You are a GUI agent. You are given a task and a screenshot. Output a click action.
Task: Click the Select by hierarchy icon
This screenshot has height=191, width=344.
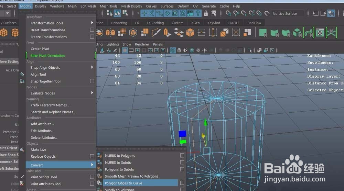pos(109,13)
